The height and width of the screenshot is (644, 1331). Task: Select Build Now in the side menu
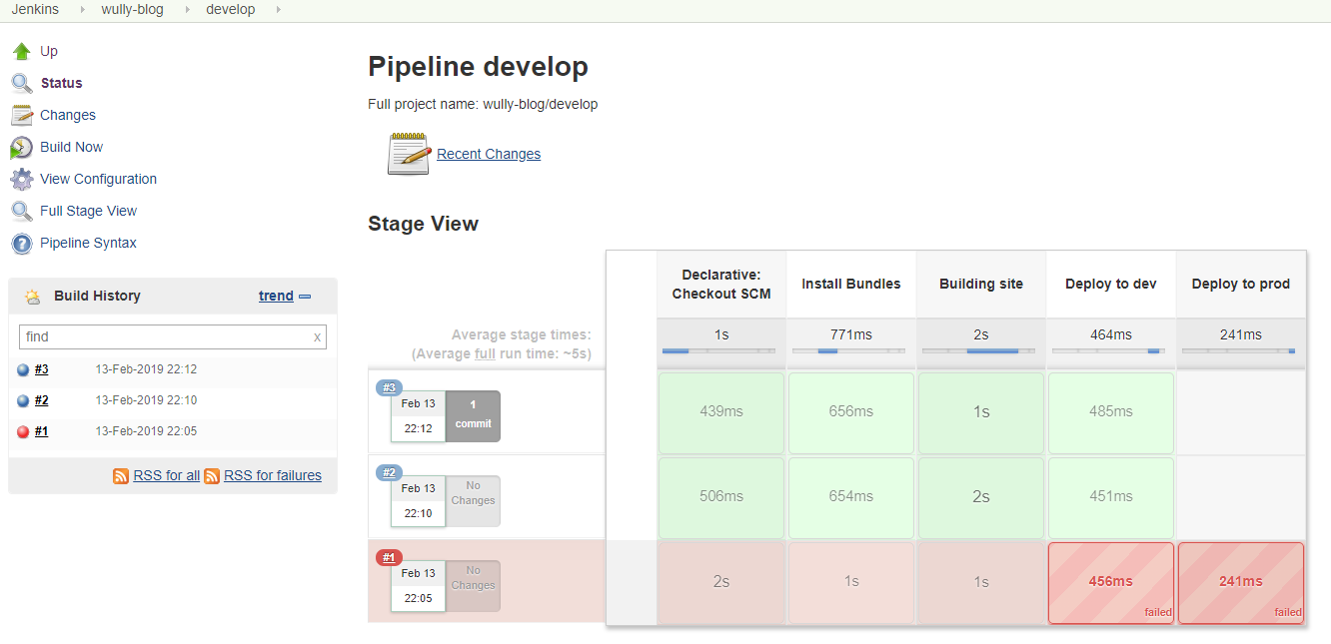(x=71, y=147)
